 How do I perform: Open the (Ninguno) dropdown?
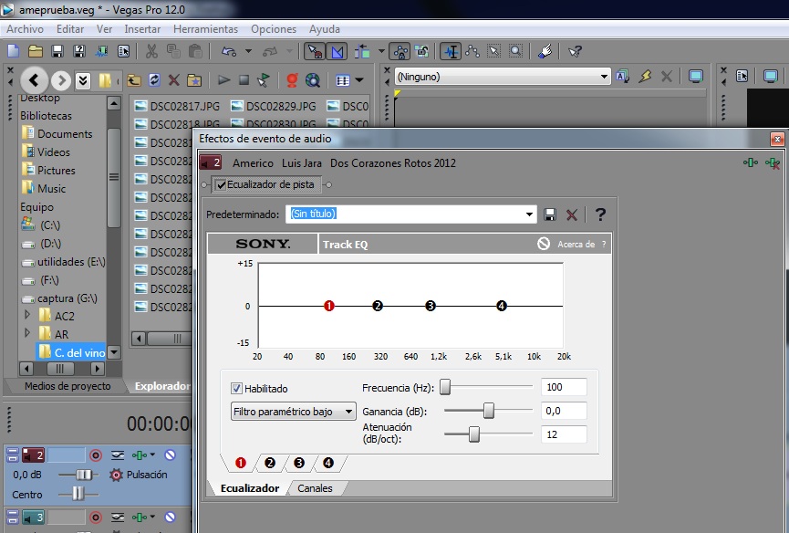[604, 77]
